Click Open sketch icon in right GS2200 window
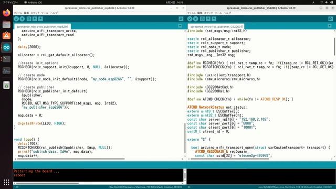 pyautogui.click(x=208, y=19)
